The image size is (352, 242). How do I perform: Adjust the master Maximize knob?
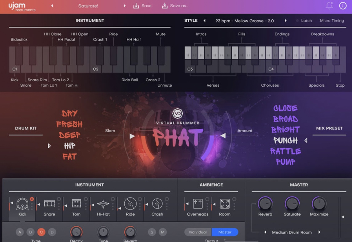319,204
